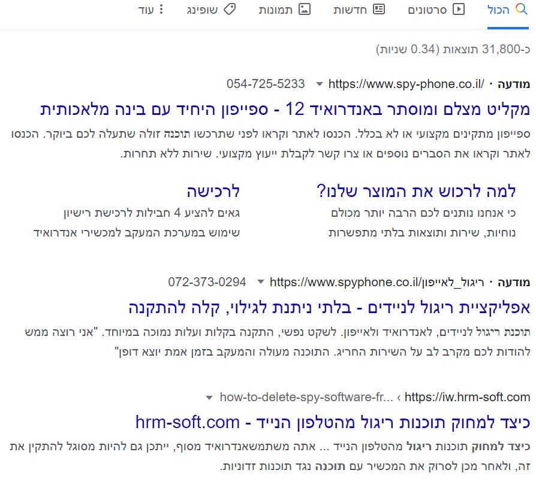Click phone number 072-373-0294
This screenshot has height=482, width=536.
[x=207, y=282]
